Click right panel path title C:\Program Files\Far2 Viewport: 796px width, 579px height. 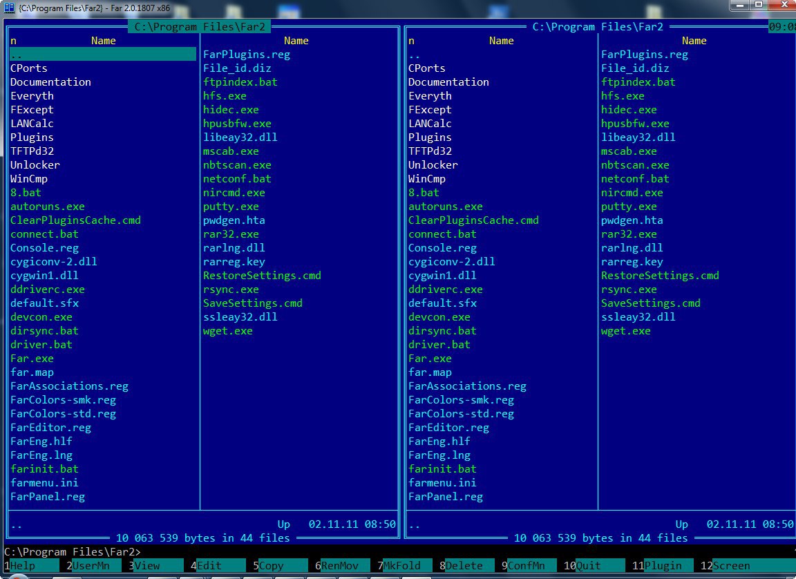598,26
